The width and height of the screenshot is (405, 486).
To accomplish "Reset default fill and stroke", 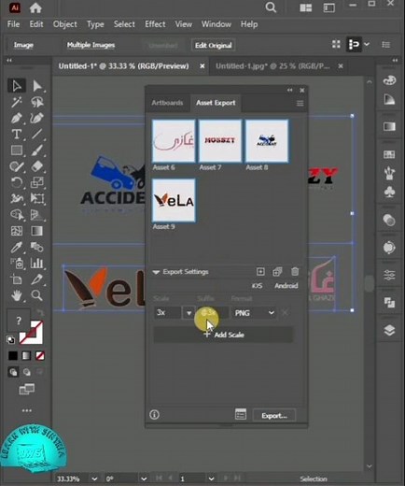I will click(x=10, y=340).
